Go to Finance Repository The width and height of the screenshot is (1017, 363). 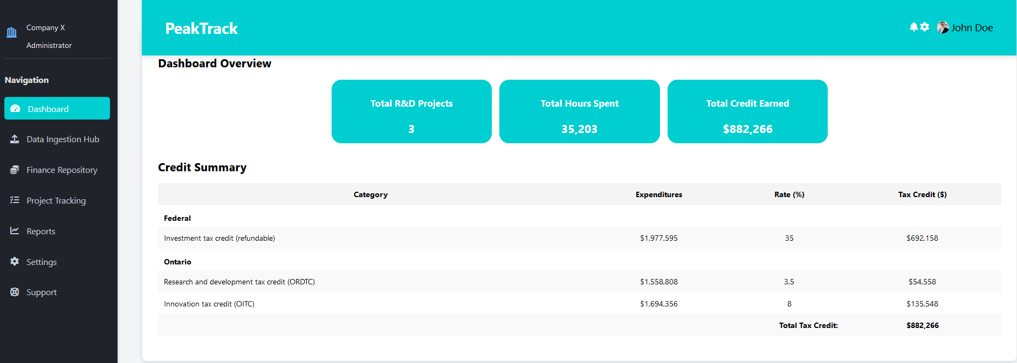coord(62,170)
